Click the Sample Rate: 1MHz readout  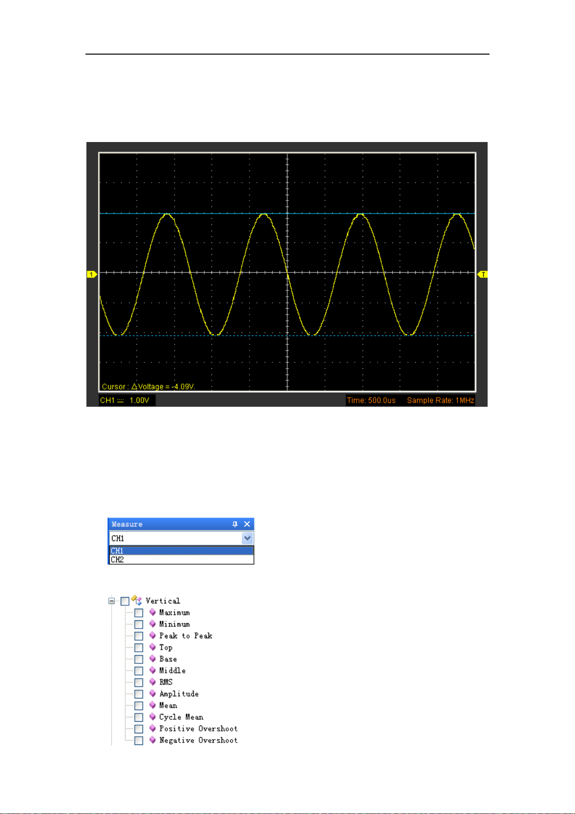coord(440,400)
